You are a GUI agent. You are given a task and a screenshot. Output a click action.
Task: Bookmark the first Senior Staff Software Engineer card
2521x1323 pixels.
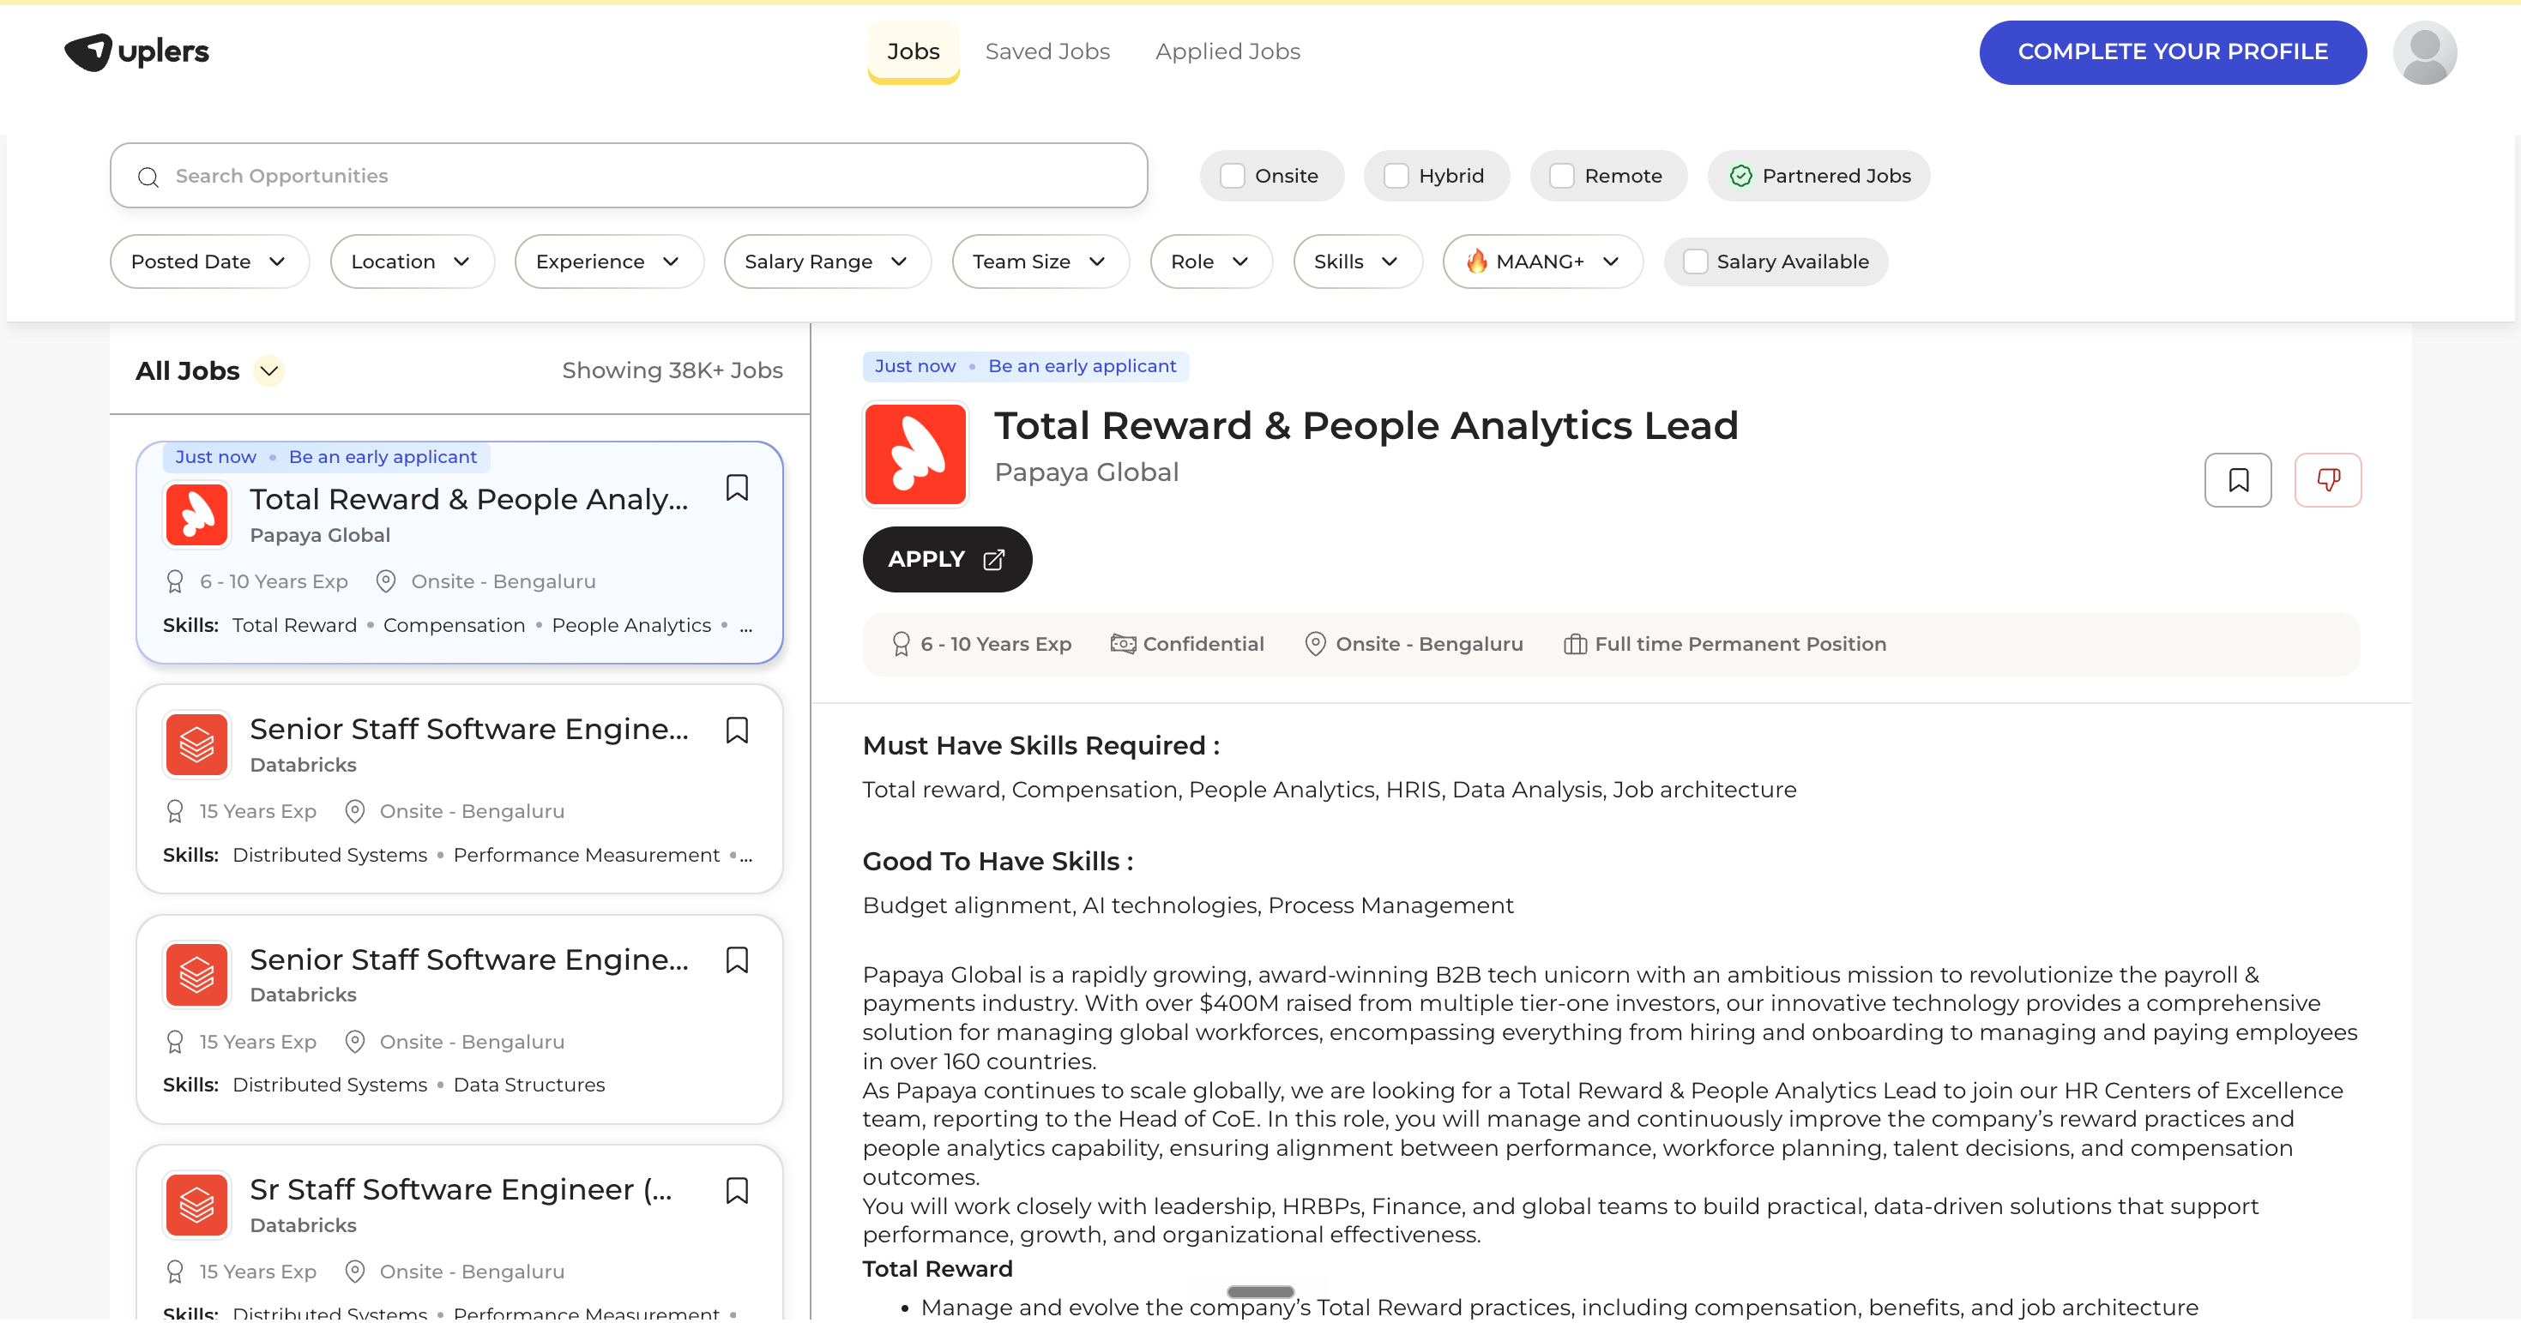click(737, 730)
